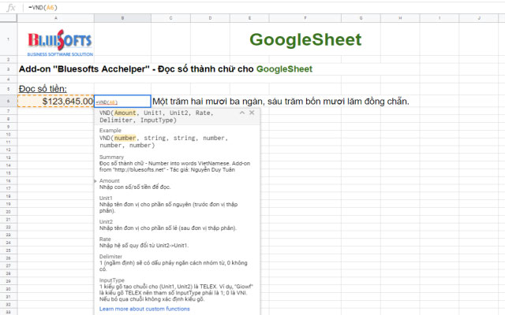Select column G header
The width and height of the screenshot is (505, 315).
(361, 18)
